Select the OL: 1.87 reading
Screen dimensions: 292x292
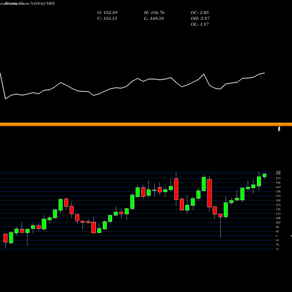200,25
